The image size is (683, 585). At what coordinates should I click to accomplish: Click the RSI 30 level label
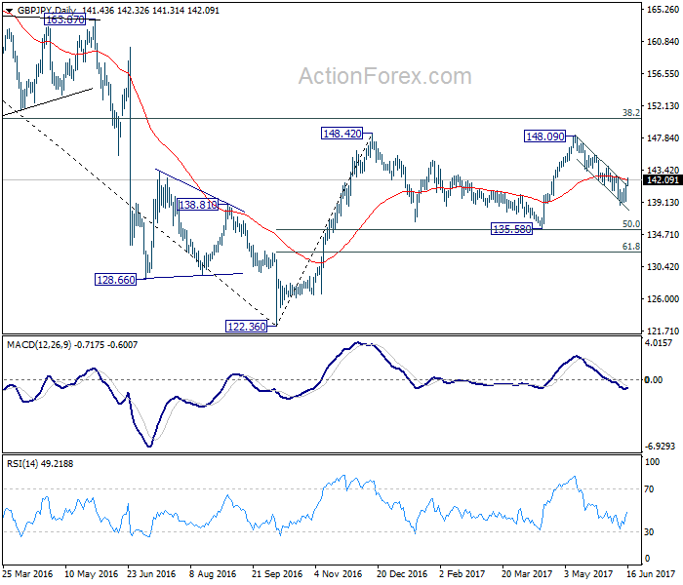tap(649, 532)
